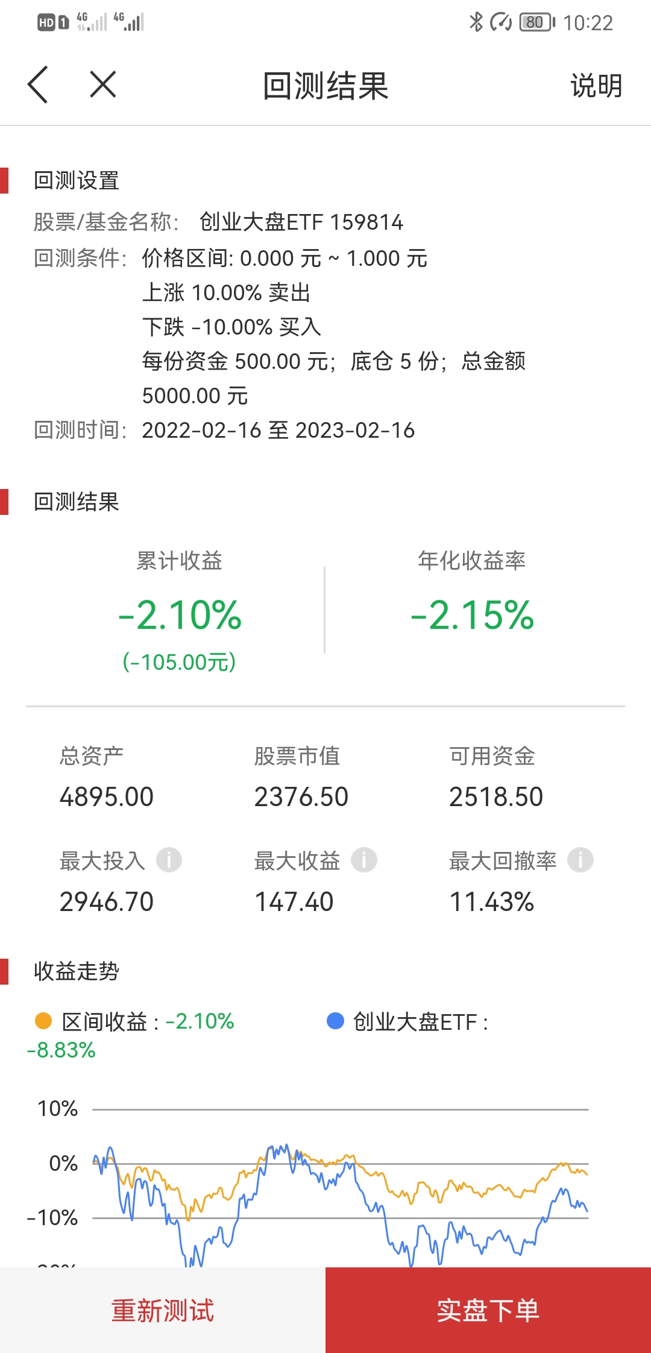
Task: Tap info icon next to 最大投入
Action: 169,860
